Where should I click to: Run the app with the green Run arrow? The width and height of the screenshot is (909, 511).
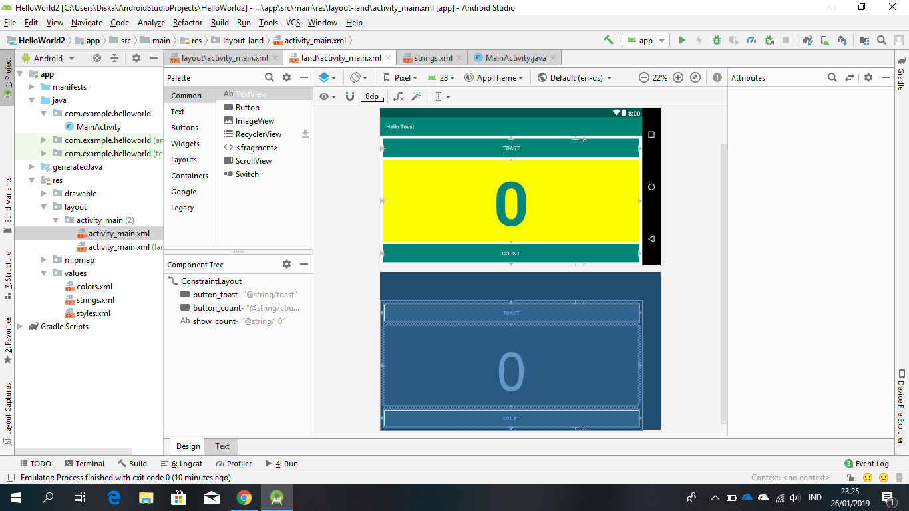(x=682, y=40)
